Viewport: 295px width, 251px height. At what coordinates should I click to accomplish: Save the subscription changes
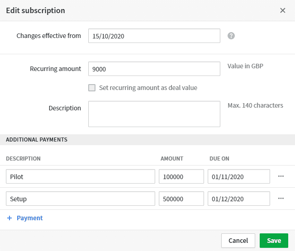pyautogui.click(x=274, y=241)
